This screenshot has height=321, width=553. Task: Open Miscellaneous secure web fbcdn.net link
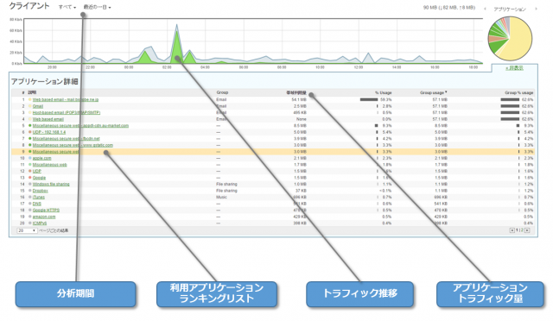[66, 139]
